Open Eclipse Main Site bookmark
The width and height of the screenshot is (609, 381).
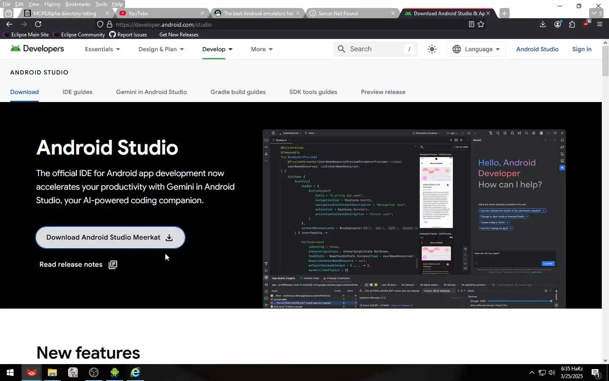[26, 35]
